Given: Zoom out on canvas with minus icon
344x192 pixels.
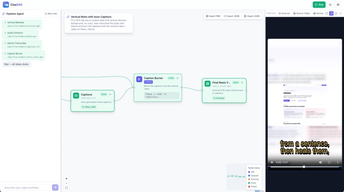Looking at the screenshot, I should pos(67,183).
